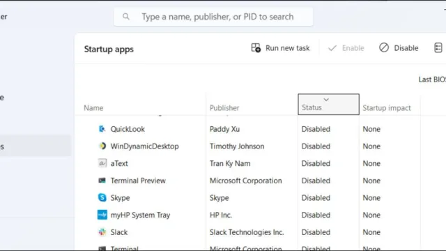Image resolution: width=446 pixels, height=251 pixels.
Task: Click the Disable circle-slash icon
Action: pos(384,47)
